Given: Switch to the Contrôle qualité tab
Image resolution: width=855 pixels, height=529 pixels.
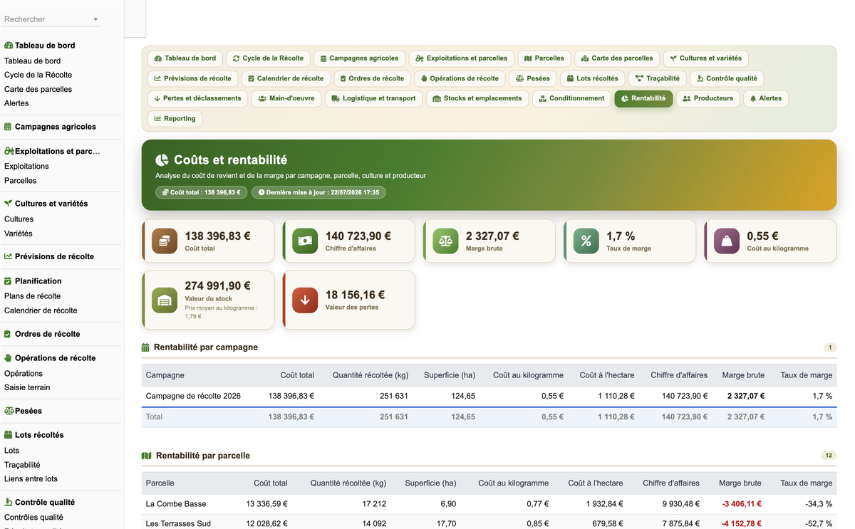Looking at the screenshot, I should click(x=727, y=78).
